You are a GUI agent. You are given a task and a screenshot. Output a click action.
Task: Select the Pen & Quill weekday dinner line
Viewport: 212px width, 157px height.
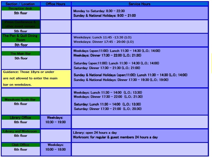pos(104,42)
